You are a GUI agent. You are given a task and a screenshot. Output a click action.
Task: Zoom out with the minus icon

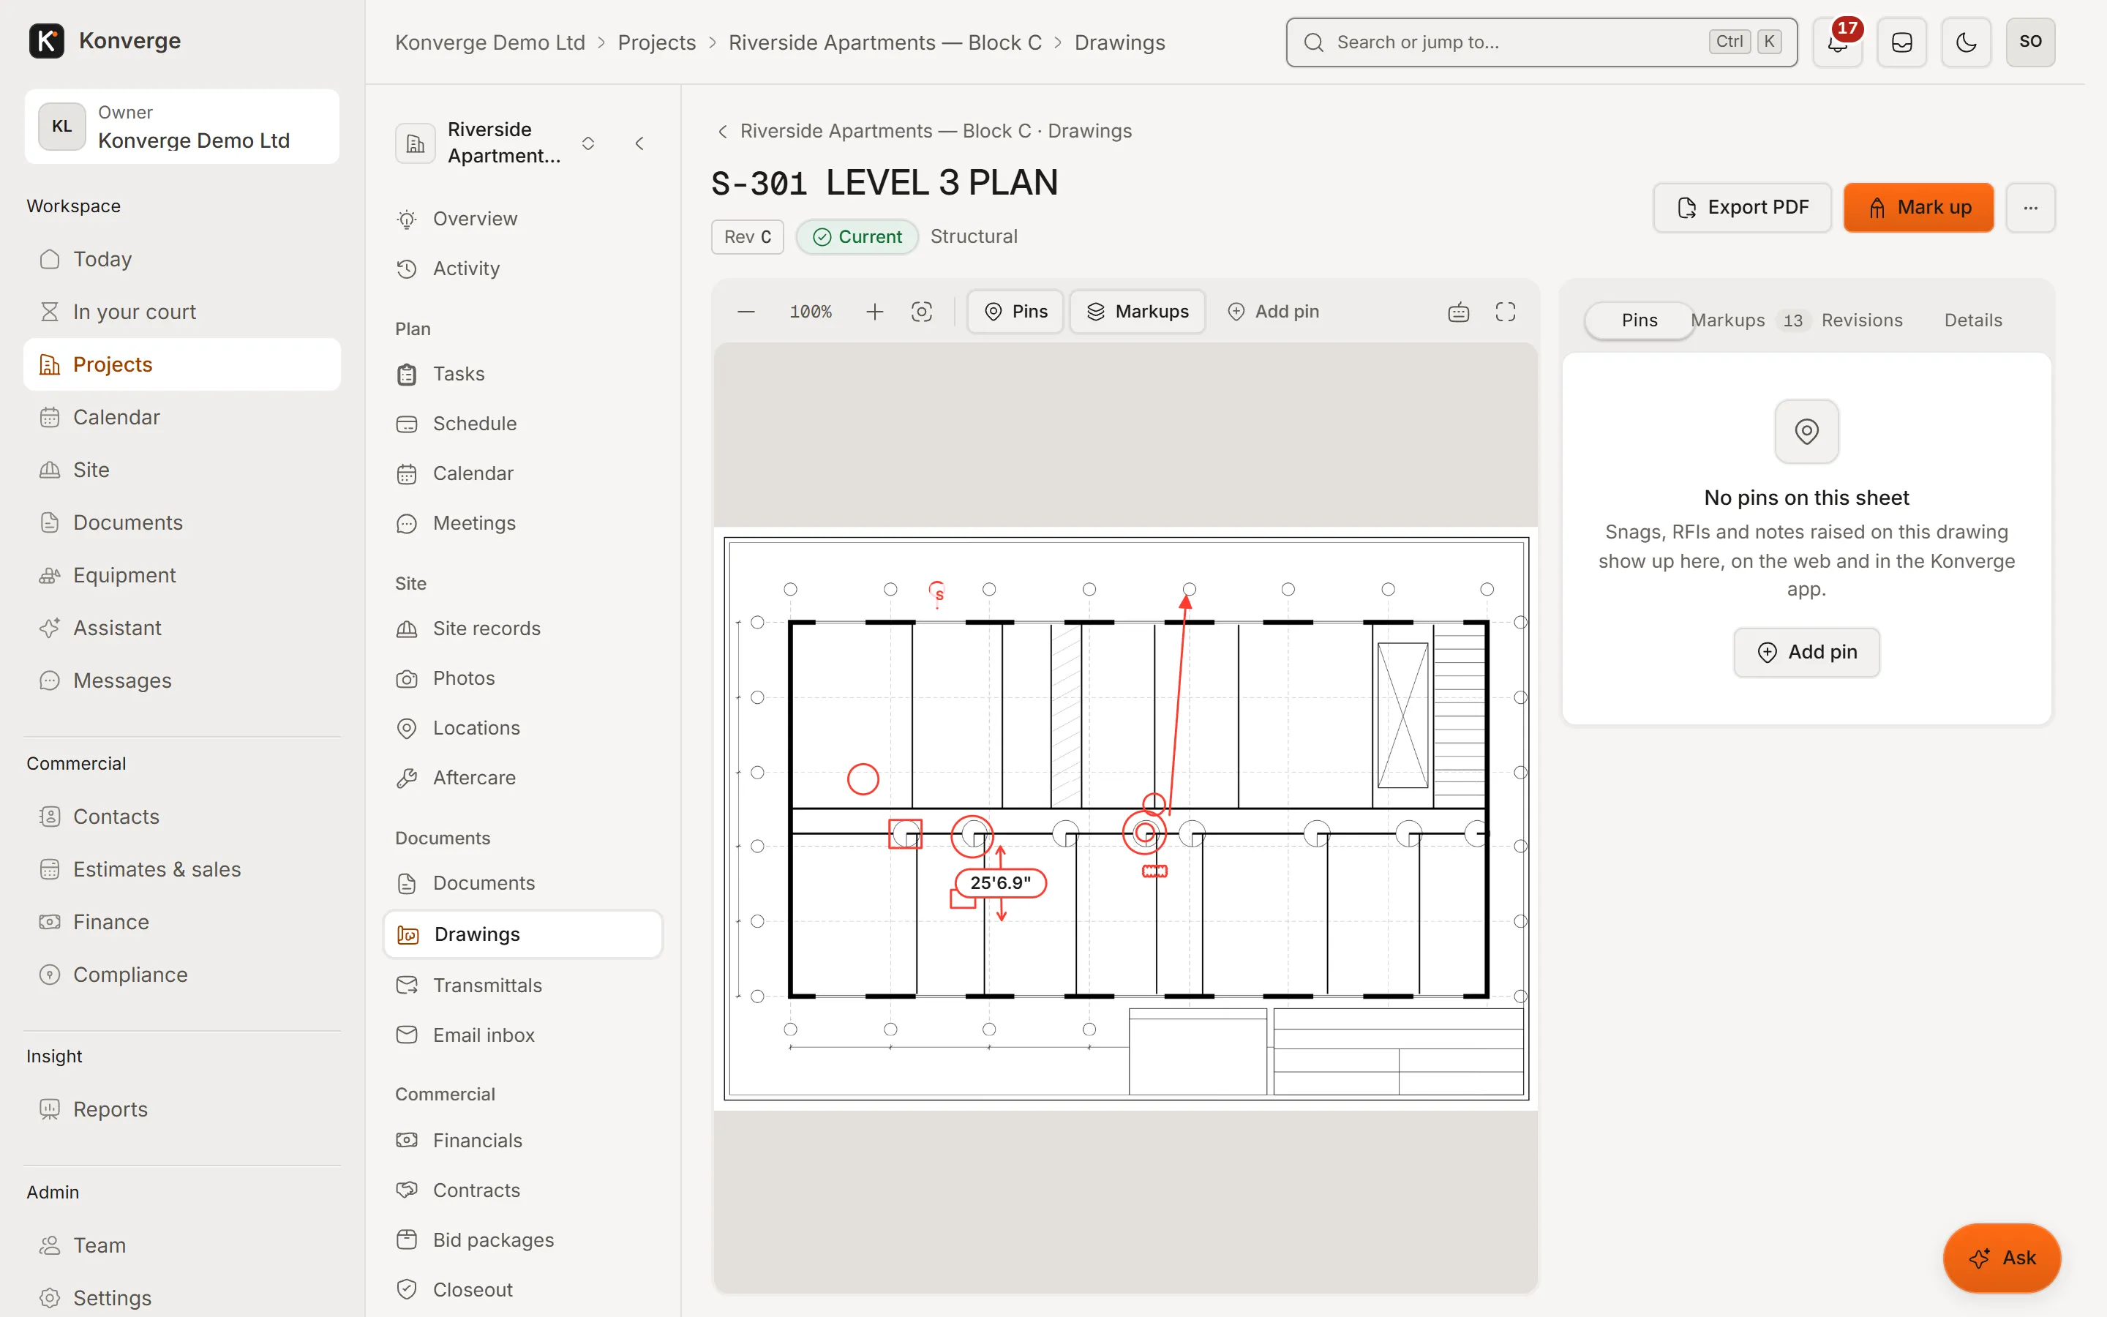(746, 312)
